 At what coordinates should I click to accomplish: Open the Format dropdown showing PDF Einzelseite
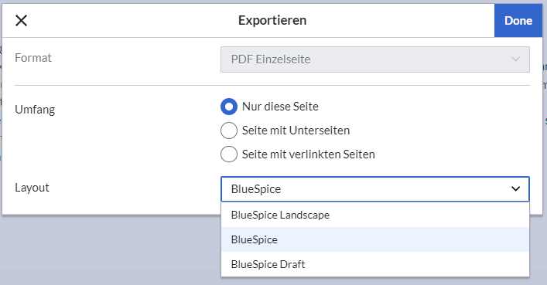point(375,59)
